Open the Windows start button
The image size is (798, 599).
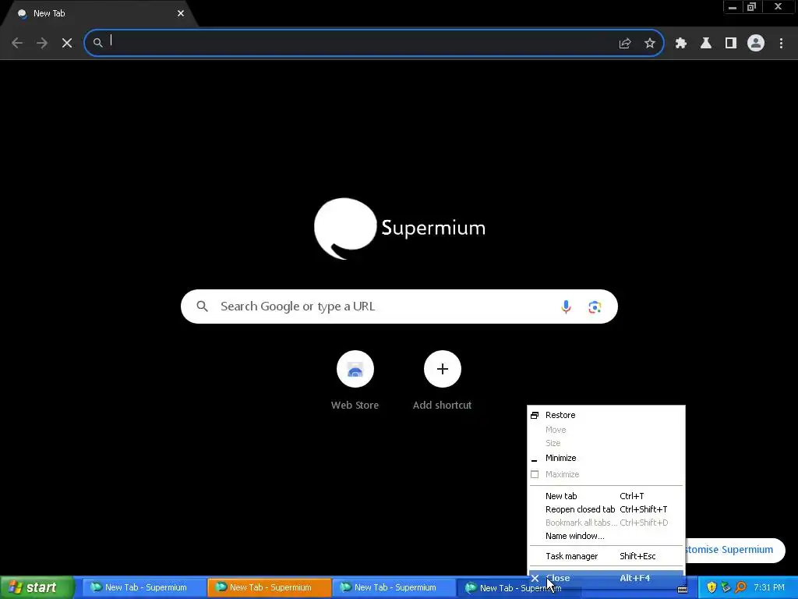coord(37,587)
